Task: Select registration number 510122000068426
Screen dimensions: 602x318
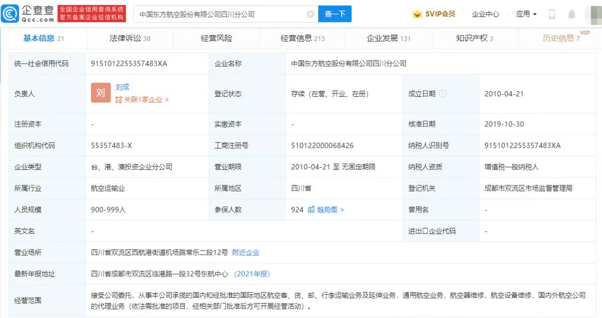Action: [322, 146]
